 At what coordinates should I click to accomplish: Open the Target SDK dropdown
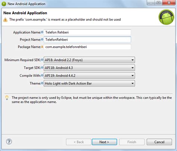[89, 68]
